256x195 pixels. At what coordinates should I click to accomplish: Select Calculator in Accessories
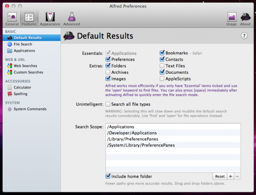[31, 88]
